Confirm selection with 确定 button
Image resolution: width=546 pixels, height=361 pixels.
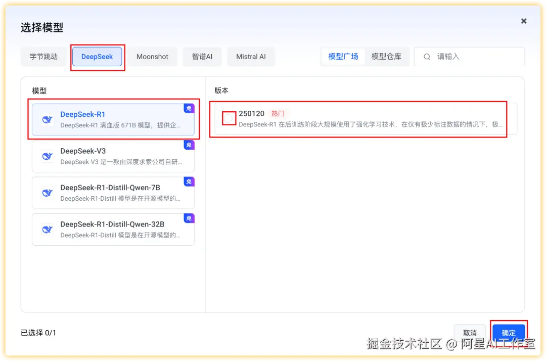coord(509,333)
